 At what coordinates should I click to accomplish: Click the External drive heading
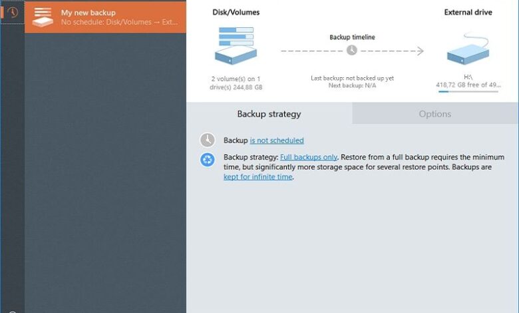click(468, 12)
